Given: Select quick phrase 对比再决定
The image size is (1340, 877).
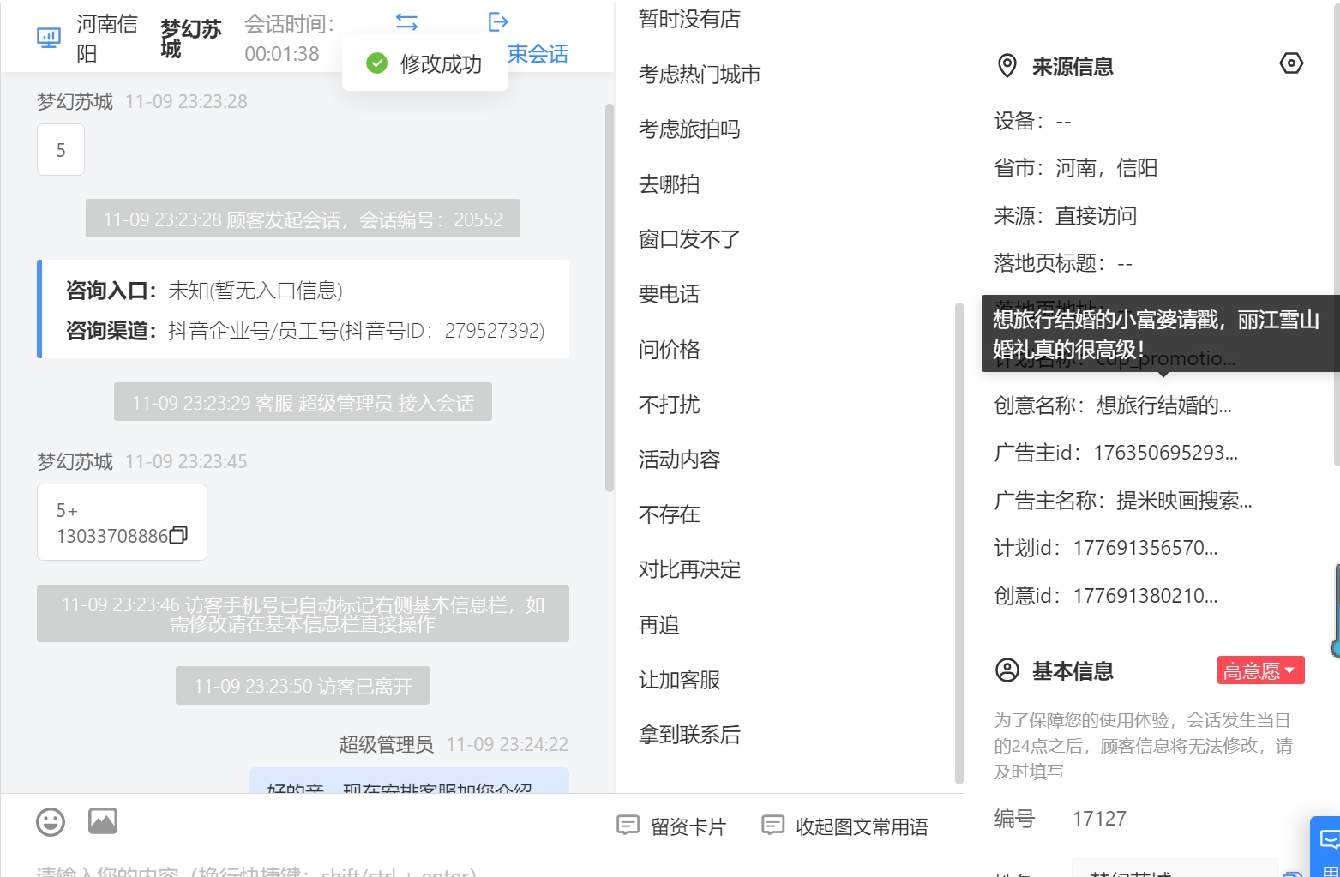Looking at the screenshot, I should (x=689, y=569).
